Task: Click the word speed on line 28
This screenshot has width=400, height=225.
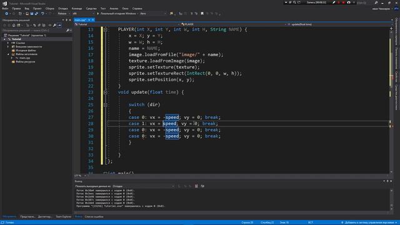Action: (x=169, y=124)
